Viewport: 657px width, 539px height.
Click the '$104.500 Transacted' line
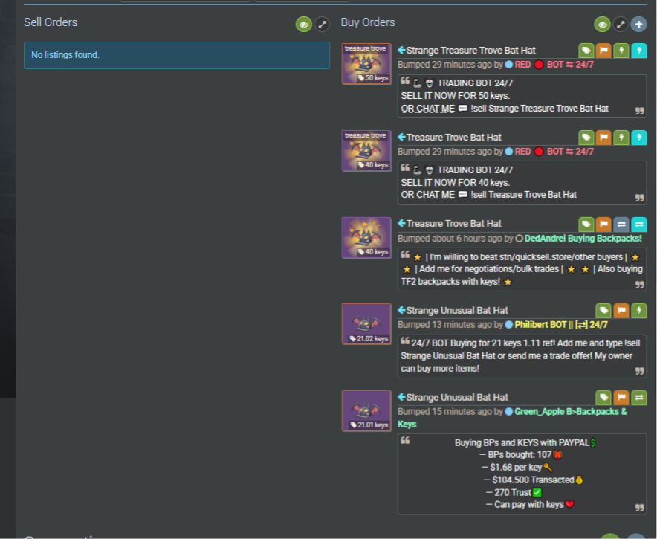click(x=533, y=480)
